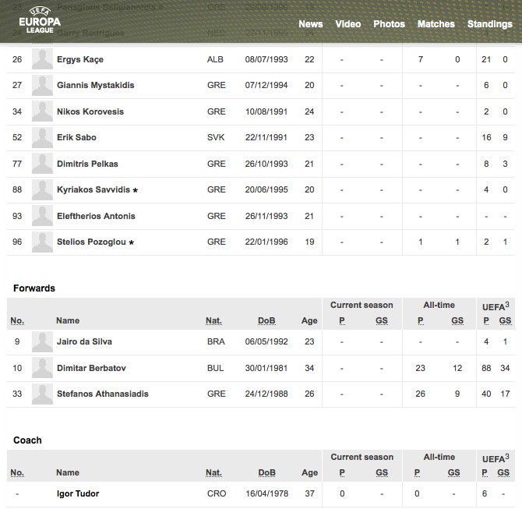The image size is (522, 509).
Task: Open the Photos page
Action: point(389,24)
